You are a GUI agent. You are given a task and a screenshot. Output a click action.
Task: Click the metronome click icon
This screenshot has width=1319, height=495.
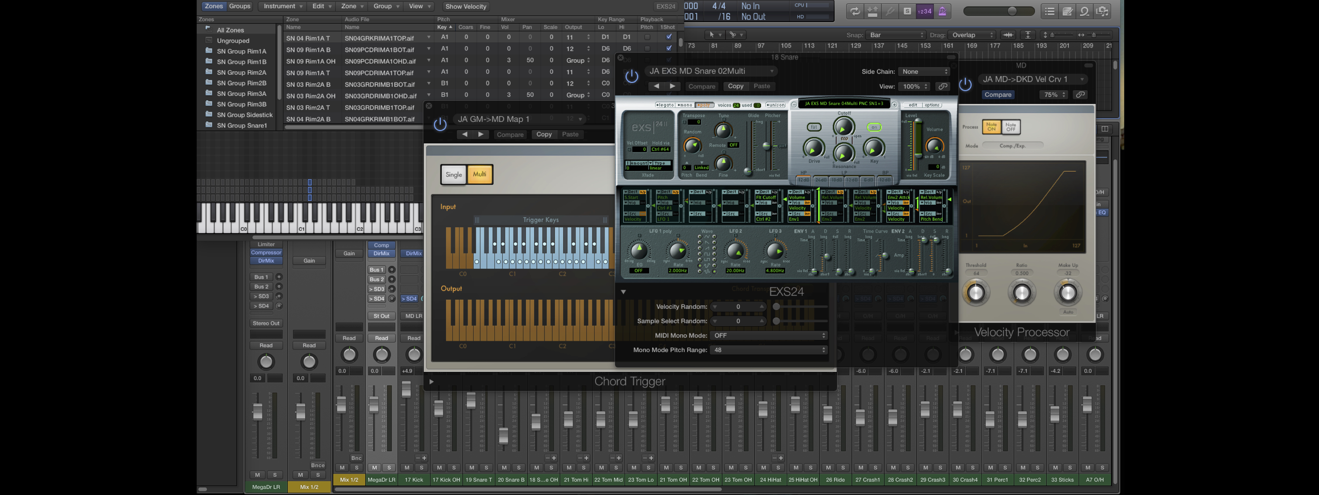[942, 11]
